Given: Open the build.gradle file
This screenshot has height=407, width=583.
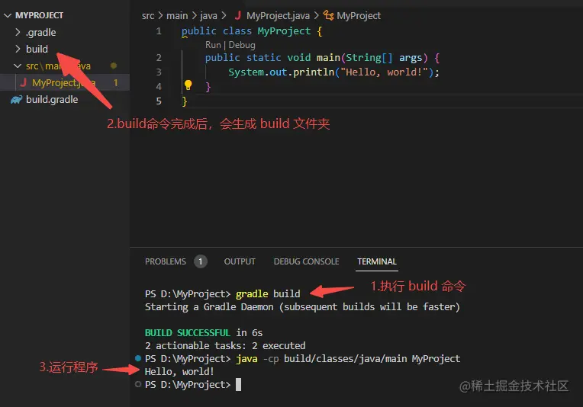Looking at the screenshot, I should click(52, 100).
